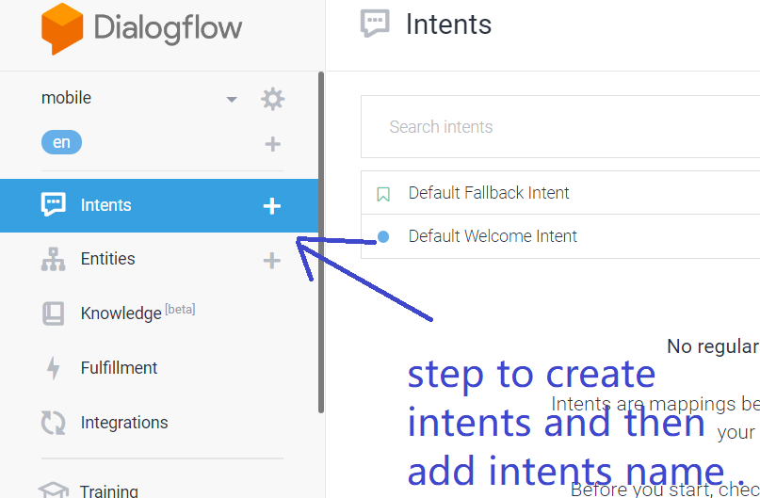This screenshot has height=498, width=760.
Task: Expand the mobile agent dropdown arrow
Action: [232, 100]
